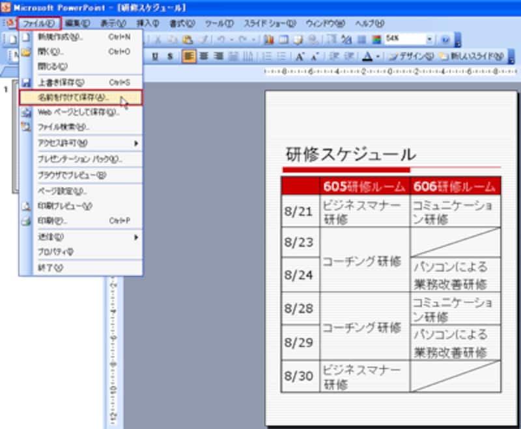Click the Copy icon on the toolbar
The height and width of the screenshot is (429, 521).
click(x=172, y=40)
